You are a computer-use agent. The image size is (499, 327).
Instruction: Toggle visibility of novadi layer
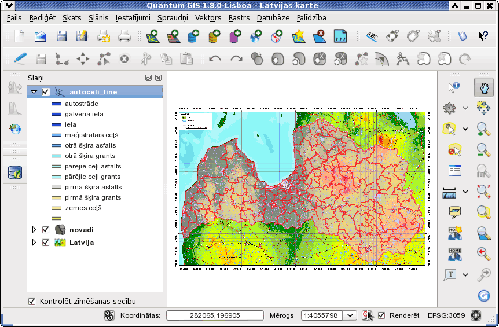point(46,230)
